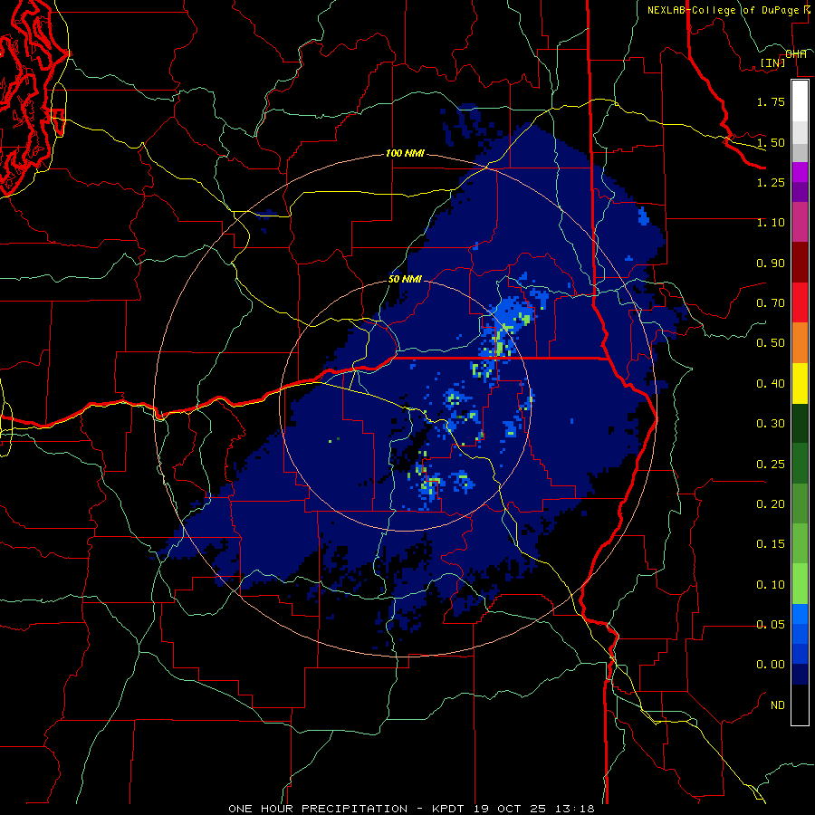Click the 1.10 legend value

(771, 223)
